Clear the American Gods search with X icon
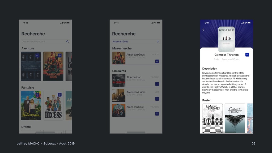The height and width of the screenshot is (153, 272). point(158,41)
